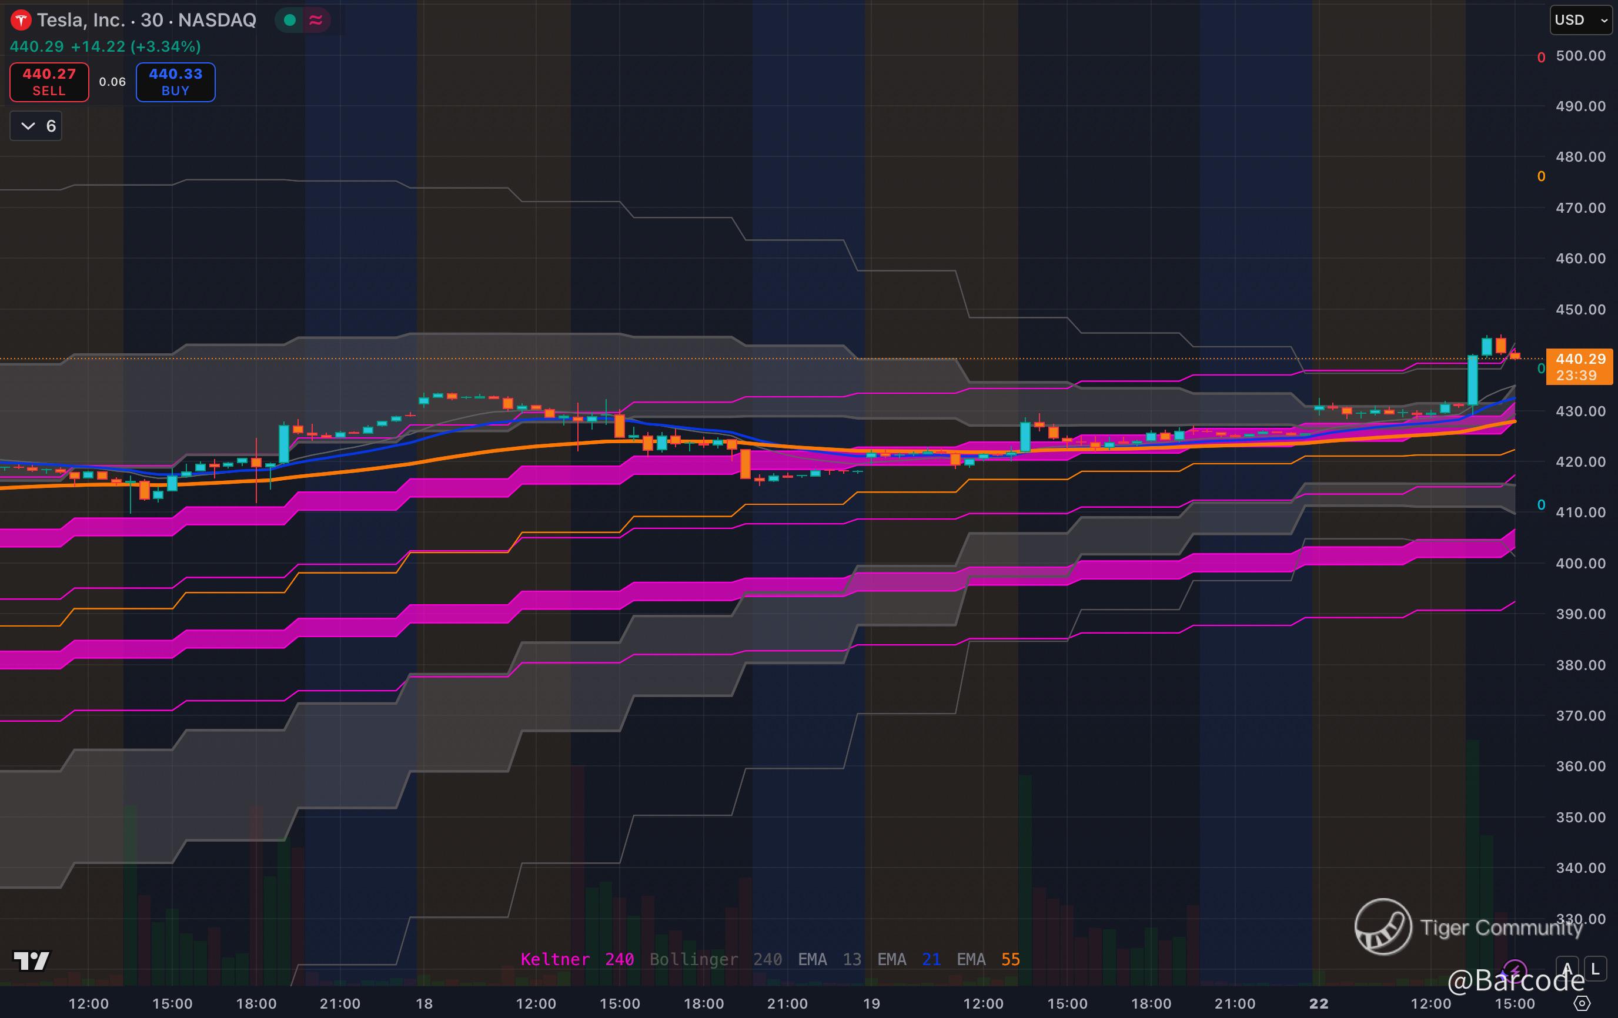Click the Tiger Community logo
1618x1018 pixels.
pos(1383,927)
